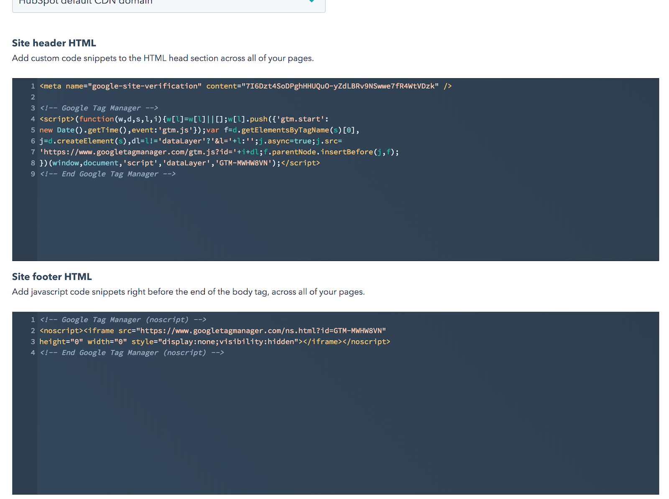Screen dimensions: 669x499
Task: Click the 'Site footer HTML' heading
Action: [x=52, y=277]
